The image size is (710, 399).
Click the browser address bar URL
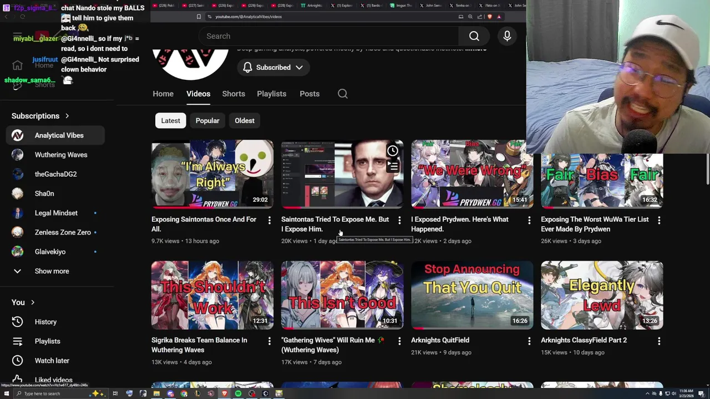point(248,17)
